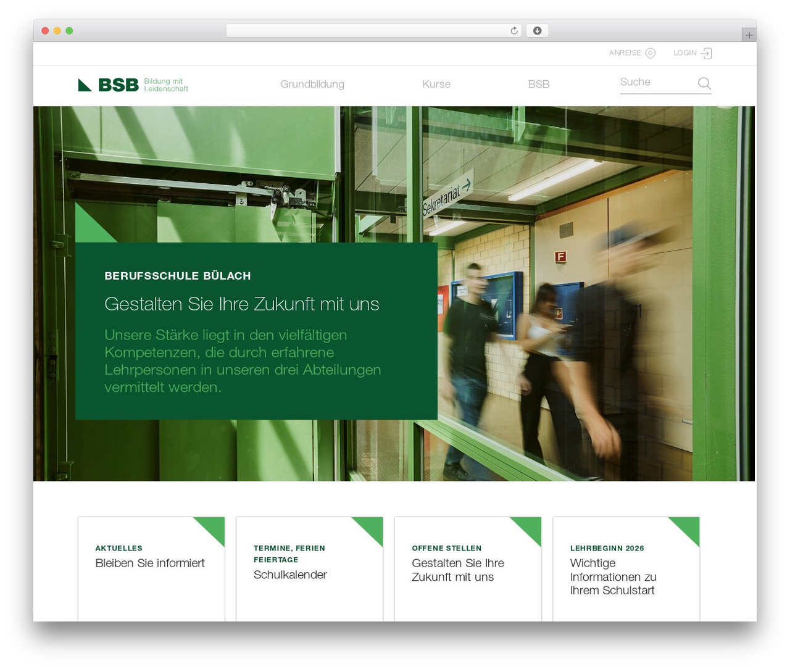Open a new tab with the plus button
790x669 pixels.
(x=749, y=35)
